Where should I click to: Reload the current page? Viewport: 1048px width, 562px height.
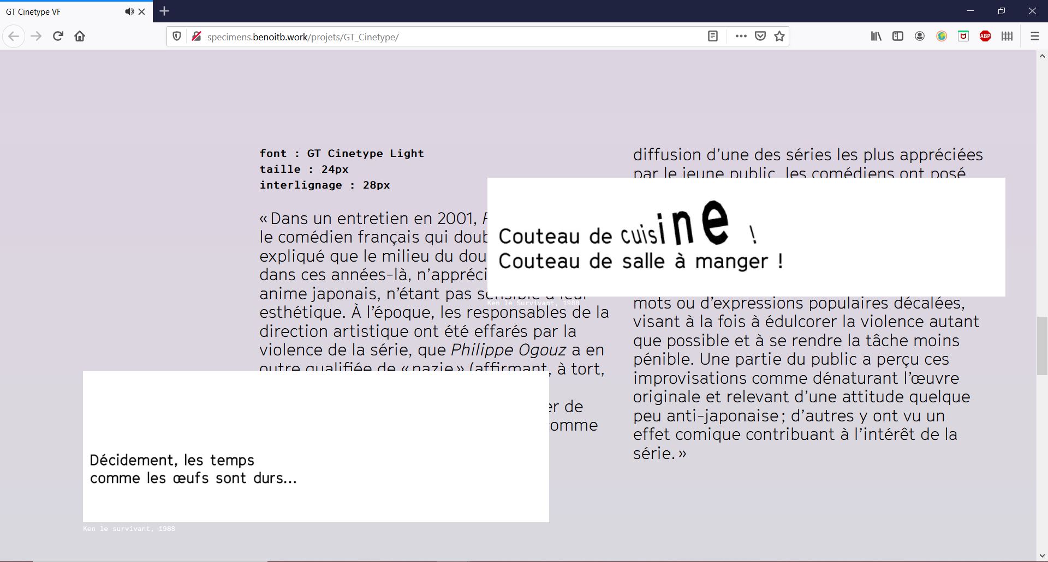58,37
